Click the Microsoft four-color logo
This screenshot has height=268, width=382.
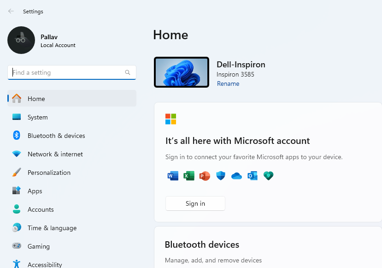click(170, 119)
